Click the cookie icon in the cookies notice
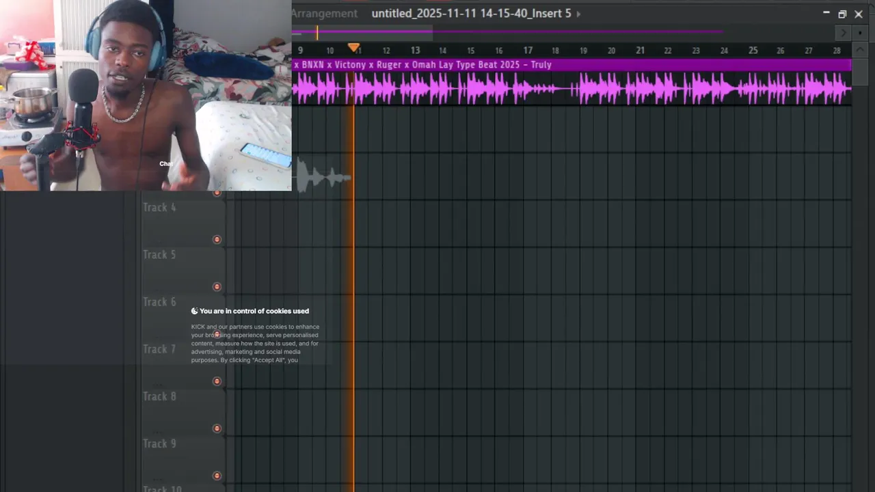Viewport: 875px width, 492px height. pos(194,311)
